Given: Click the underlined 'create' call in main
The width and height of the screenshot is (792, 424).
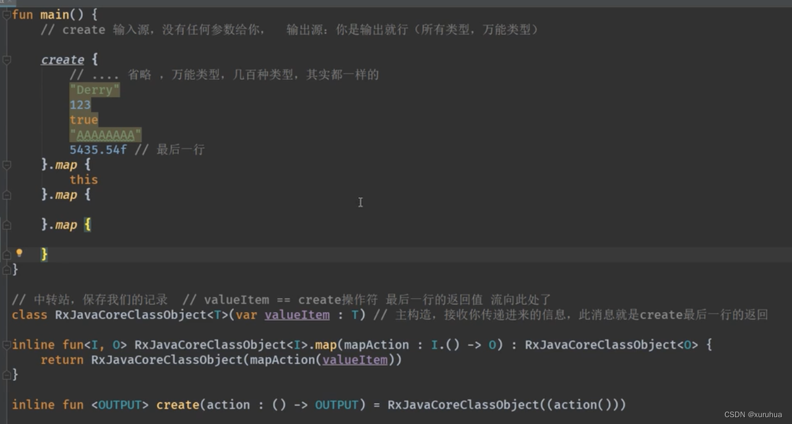Looking at the screenshot, I should click(62, 60).
